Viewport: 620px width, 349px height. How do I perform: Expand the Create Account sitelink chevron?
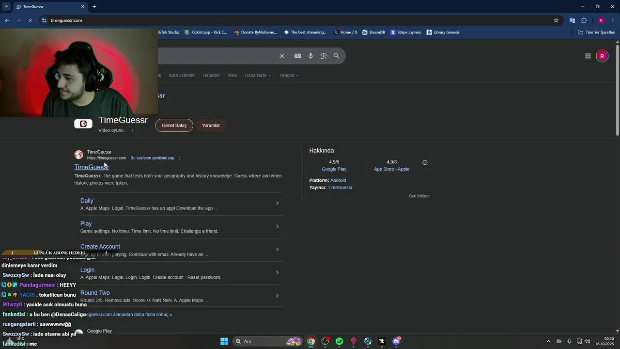[277, 250]
